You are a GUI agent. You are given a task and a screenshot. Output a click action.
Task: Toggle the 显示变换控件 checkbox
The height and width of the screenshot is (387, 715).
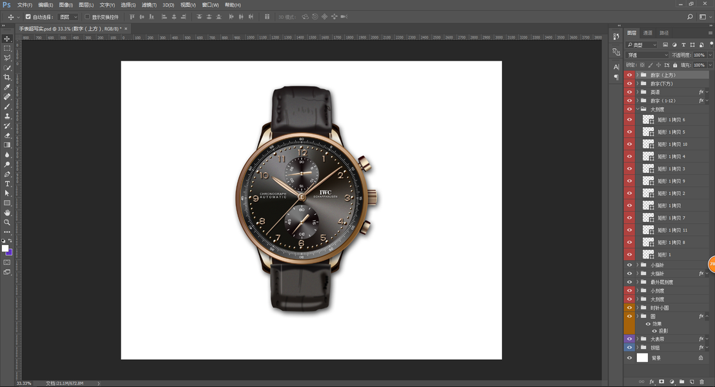tap(87, 17)
